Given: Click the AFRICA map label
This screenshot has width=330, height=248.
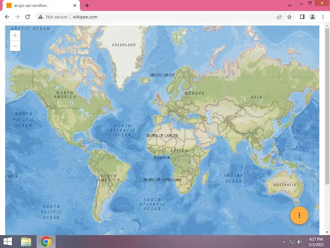Looking at the screenshot, I should tap(179, 151).
